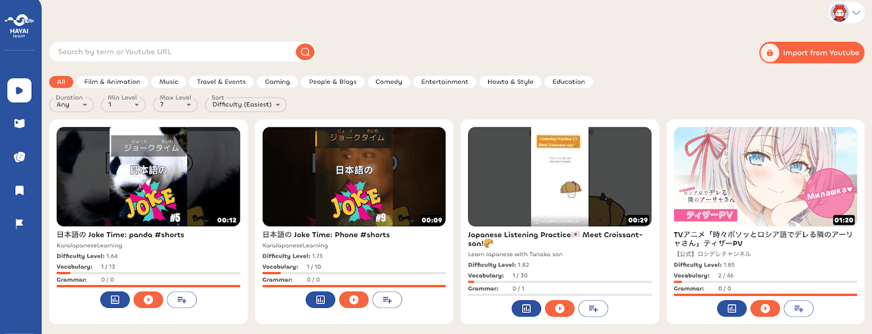Open title 日本語の Joke Time: Phone #shorts

[326, 235]
